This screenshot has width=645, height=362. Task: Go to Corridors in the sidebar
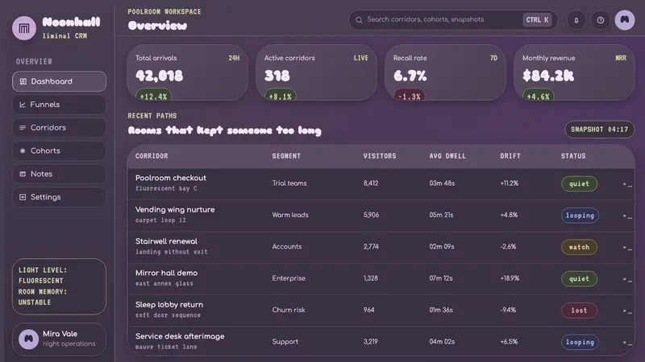point(59,128)
